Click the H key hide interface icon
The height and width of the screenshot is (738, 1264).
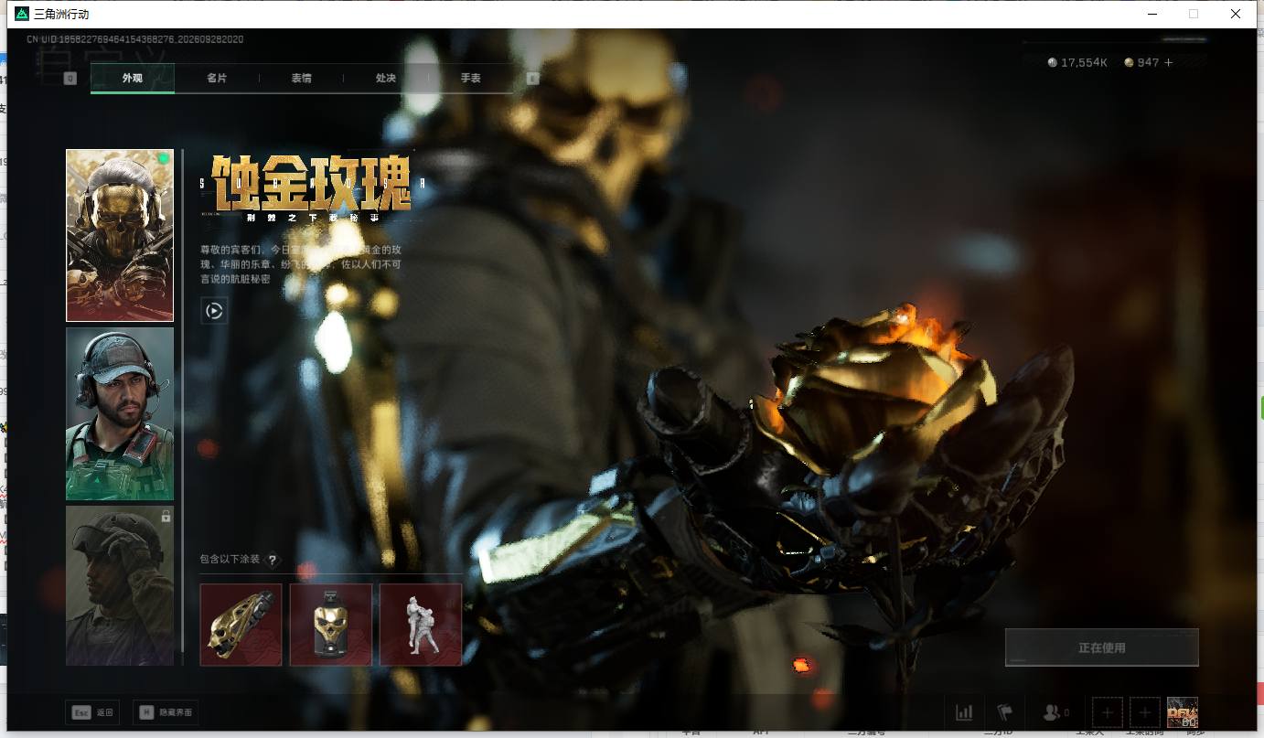tap(146, 712)
